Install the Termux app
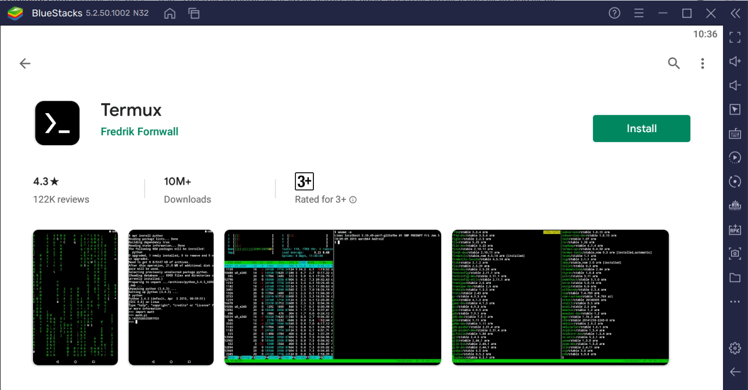Viewport: 748px width, 390px height. 641,128
